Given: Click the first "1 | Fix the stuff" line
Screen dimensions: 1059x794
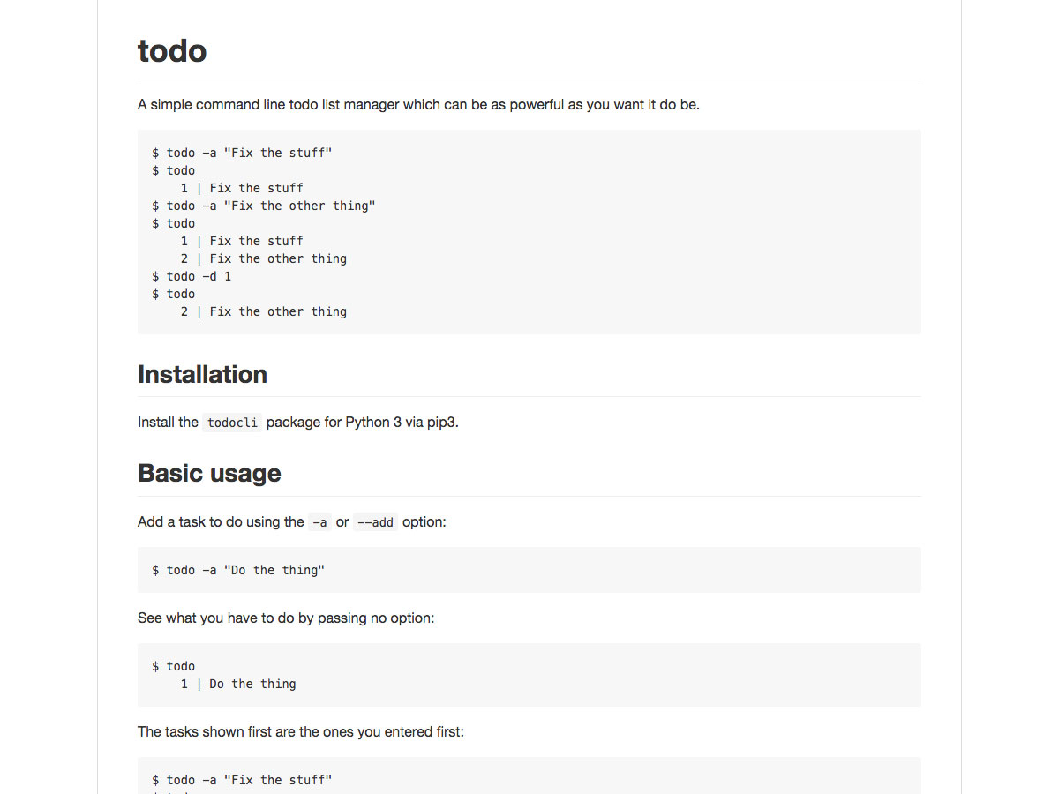Looking at the screenshot, I should 242,188.
